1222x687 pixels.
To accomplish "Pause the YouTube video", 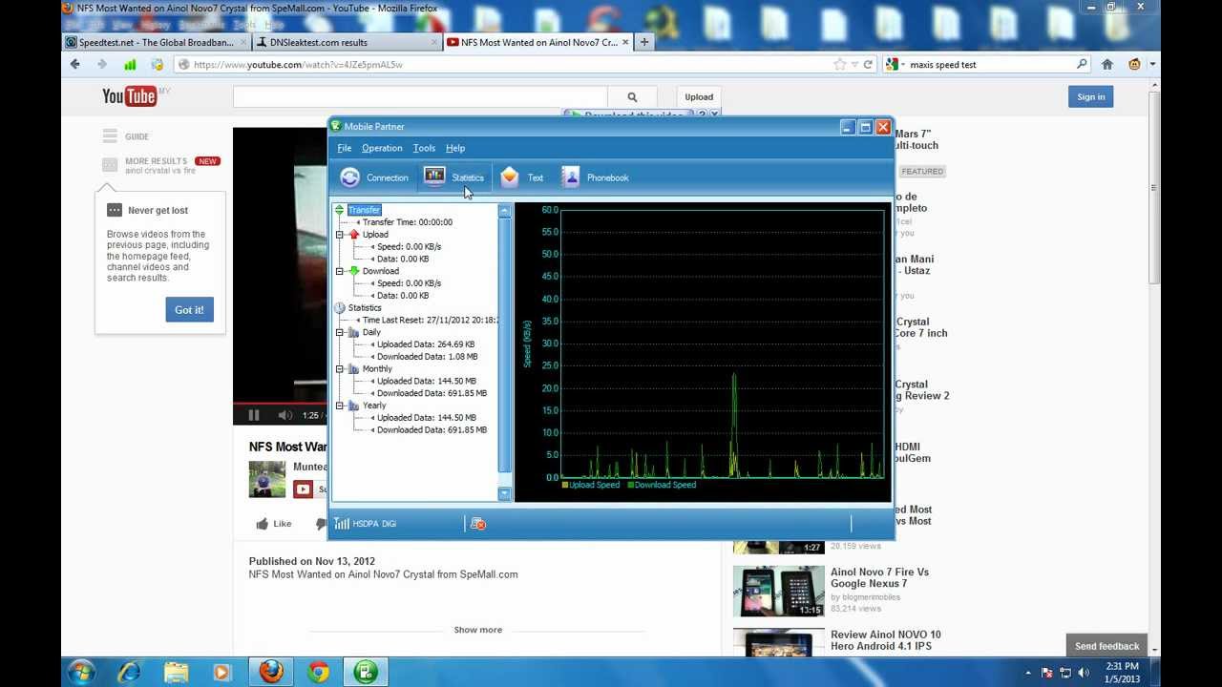I will tap(254, 415).
